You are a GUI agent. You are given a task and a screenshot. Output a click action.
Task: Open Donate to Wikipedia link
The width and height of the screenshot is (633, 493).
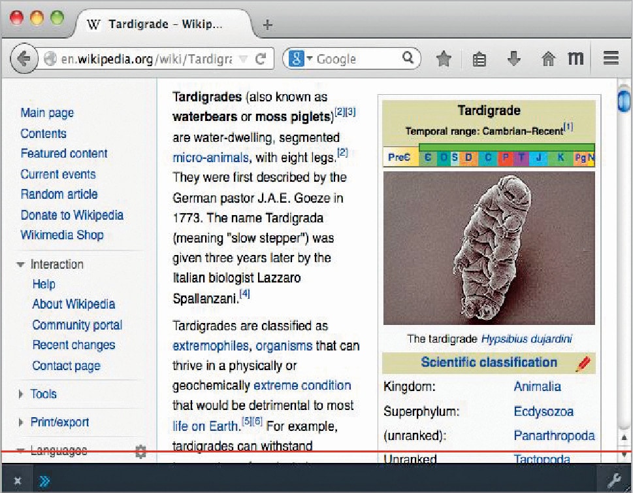click(72, 215)
